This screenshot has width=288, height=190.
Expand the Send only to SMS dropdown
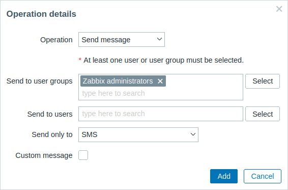tap(138, 134)
